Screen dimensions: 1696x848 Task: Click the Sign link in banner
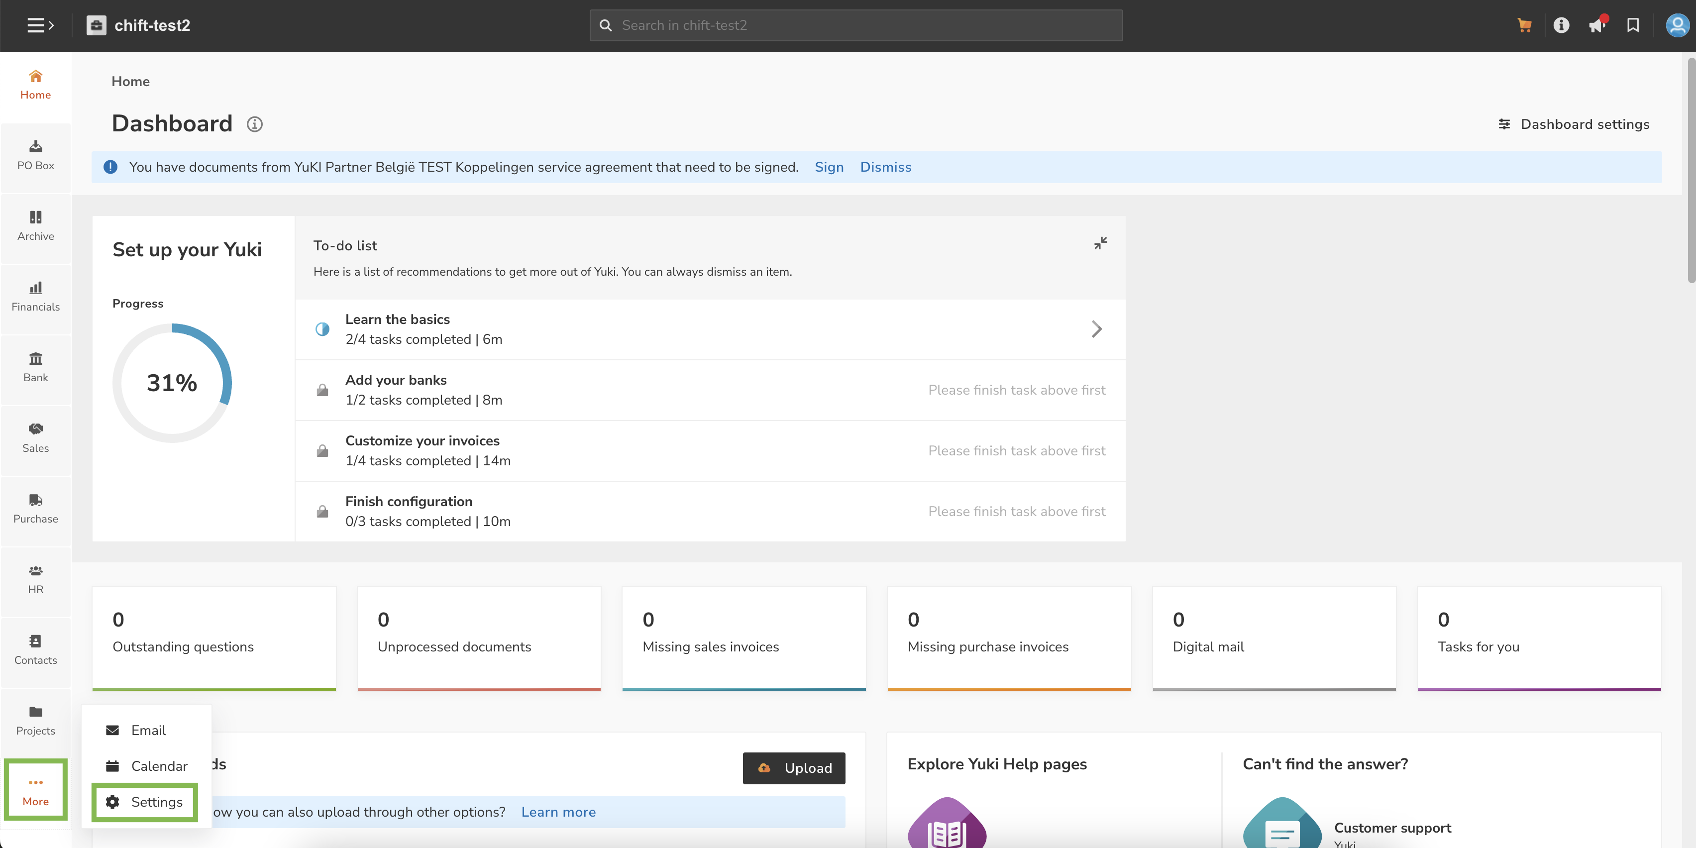click(x=829, y=167)
